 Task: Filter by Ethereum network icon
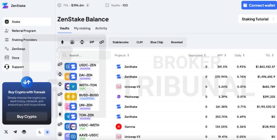tap(62, 42)
